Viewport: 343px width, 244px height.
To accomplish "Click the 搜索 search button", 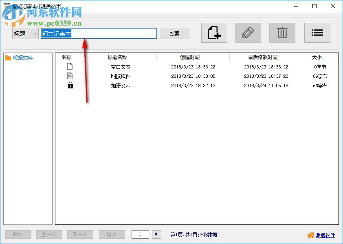I will click(175, 33).
